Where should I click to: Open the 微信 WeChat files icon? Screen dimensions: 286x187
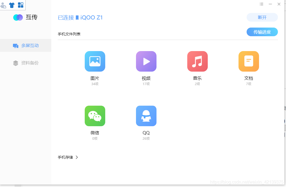[95, 116]
